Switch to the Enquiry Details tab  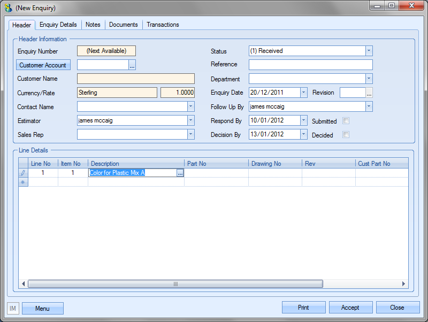coord(58,25)
